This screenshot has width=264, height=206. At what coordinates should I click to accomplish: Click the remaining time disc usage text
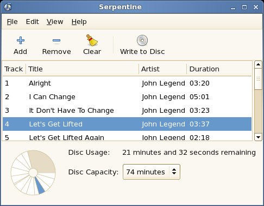189,153
